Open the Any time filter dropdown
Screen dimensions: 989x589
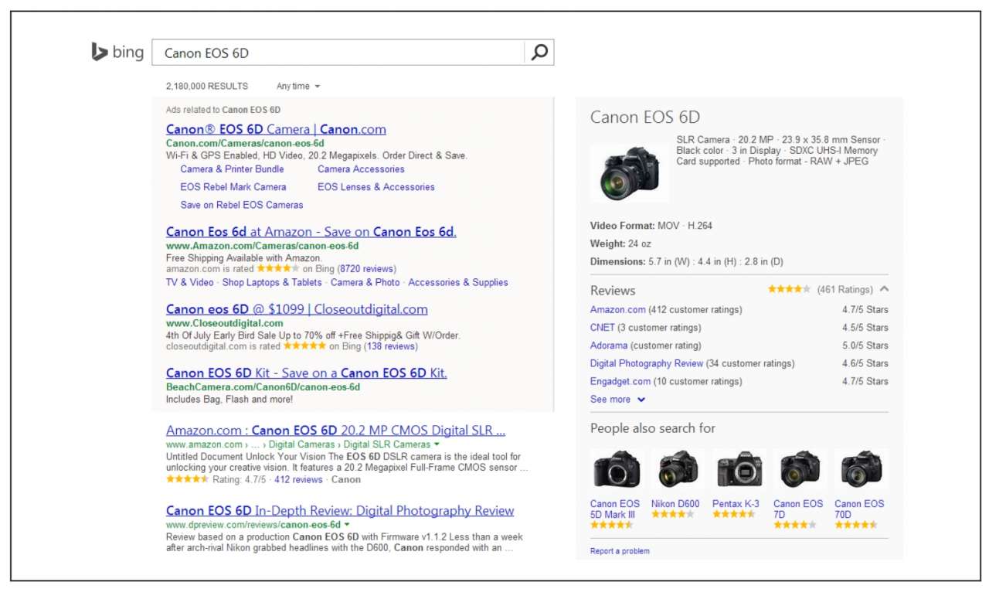[x=298, y=87]
